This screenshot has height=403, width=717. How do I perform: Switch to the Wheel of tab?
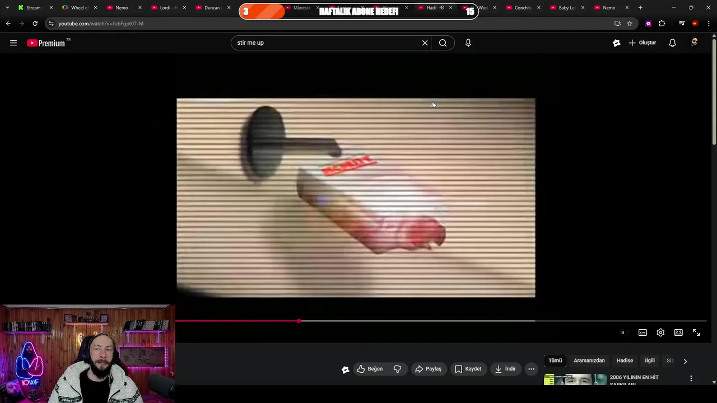pyautogui.click(x=78, y=8)
